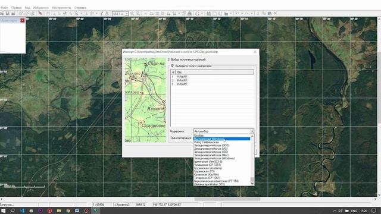Select row 1 in the field table

212,77
